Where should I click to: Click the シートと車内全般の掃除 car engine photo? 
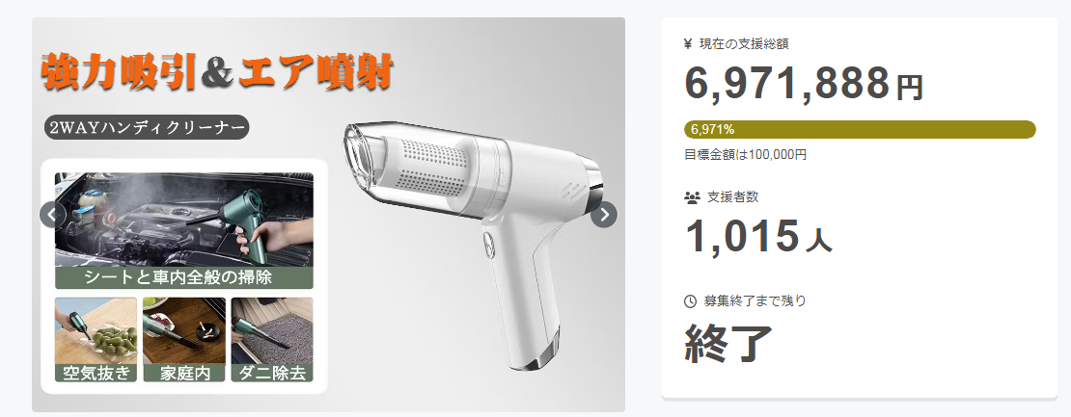(x=183, y=230)
